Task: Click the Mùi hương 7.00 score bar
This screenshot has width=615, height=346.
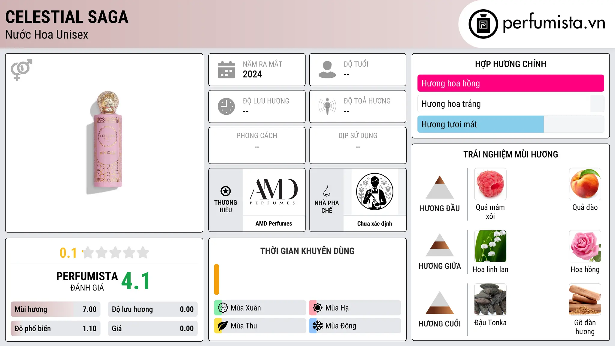Action: 56,309
